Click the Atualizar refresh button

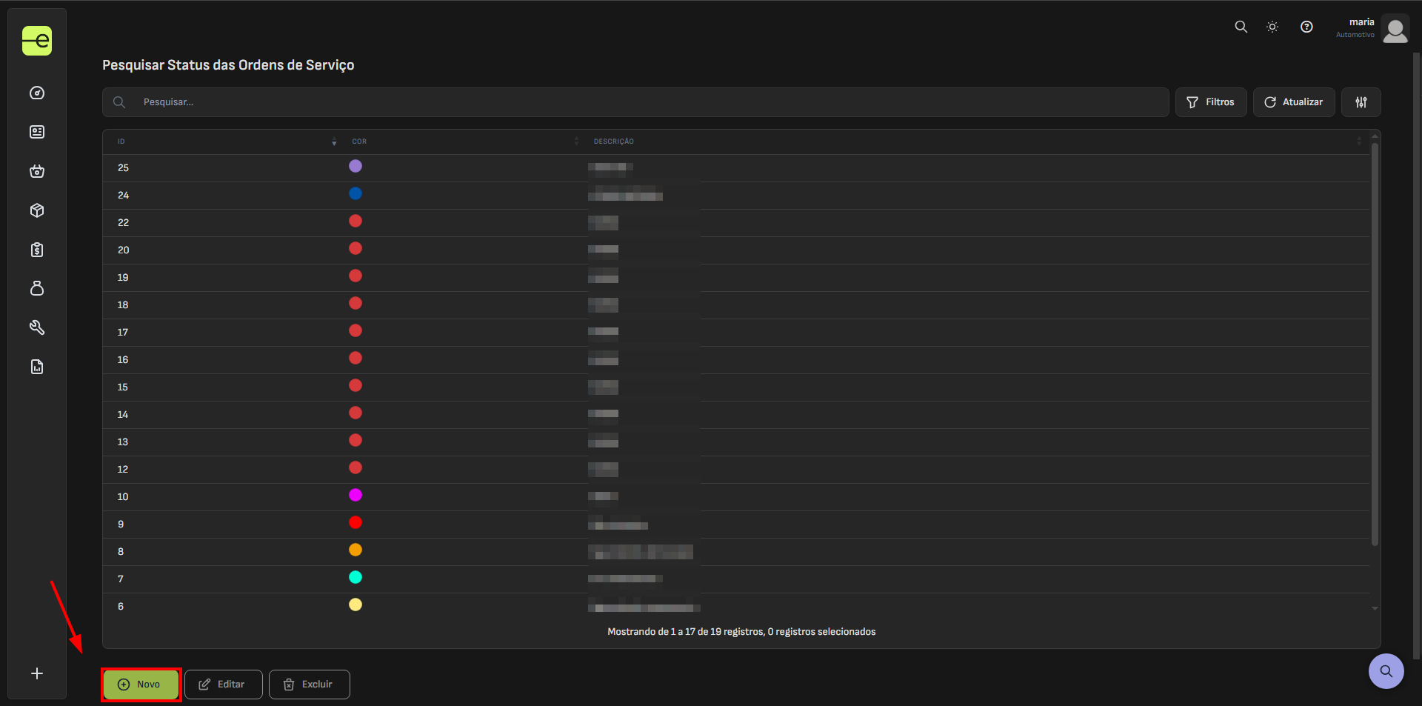tap(1294, 102)
